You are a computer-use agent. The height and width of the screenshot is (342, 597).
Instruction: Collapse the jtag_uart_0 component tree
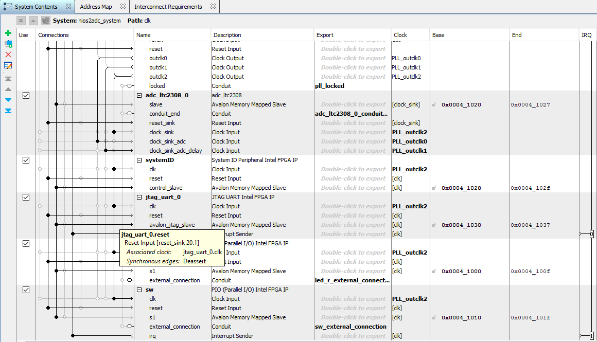139,197
